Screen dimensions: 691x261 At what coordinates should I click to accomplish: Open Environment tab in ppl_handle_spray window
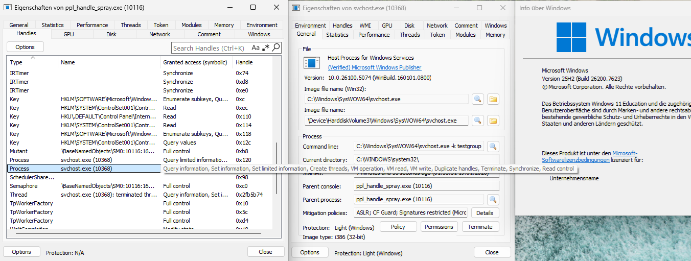click(262, 25)
